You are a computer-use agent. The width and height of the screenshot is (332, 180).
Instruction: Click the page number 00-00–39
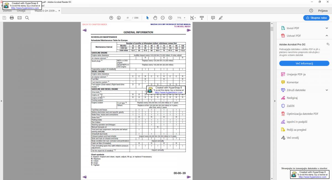180,173
